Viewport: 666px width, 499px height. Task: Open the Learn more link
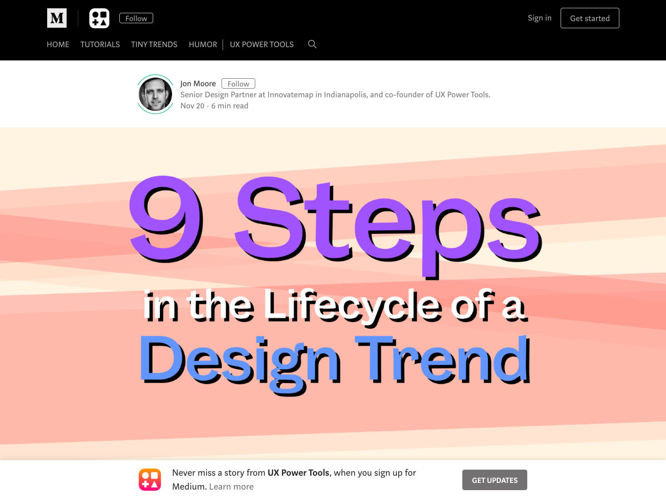point(231,487)
